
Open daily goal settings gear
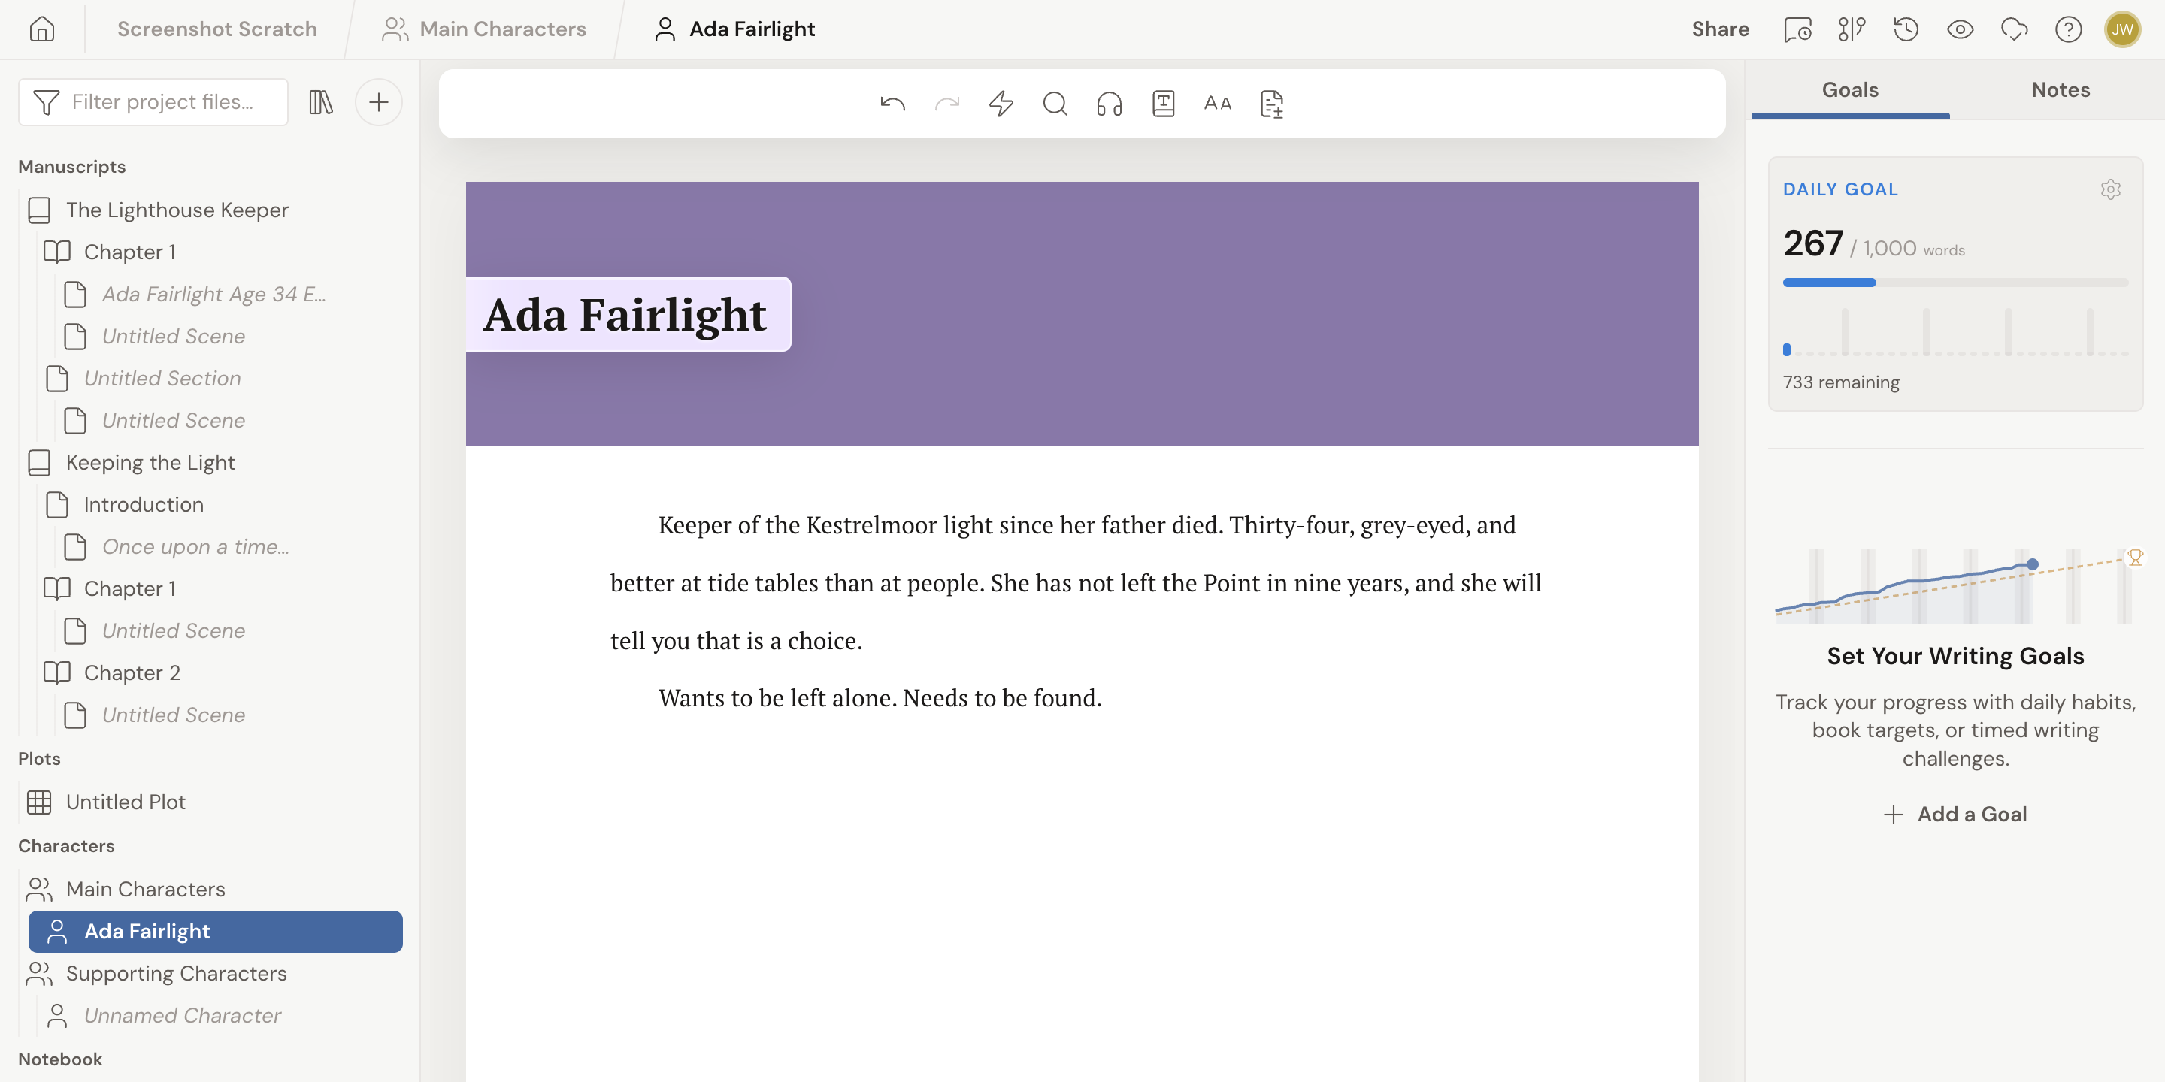pos(2110,189)
